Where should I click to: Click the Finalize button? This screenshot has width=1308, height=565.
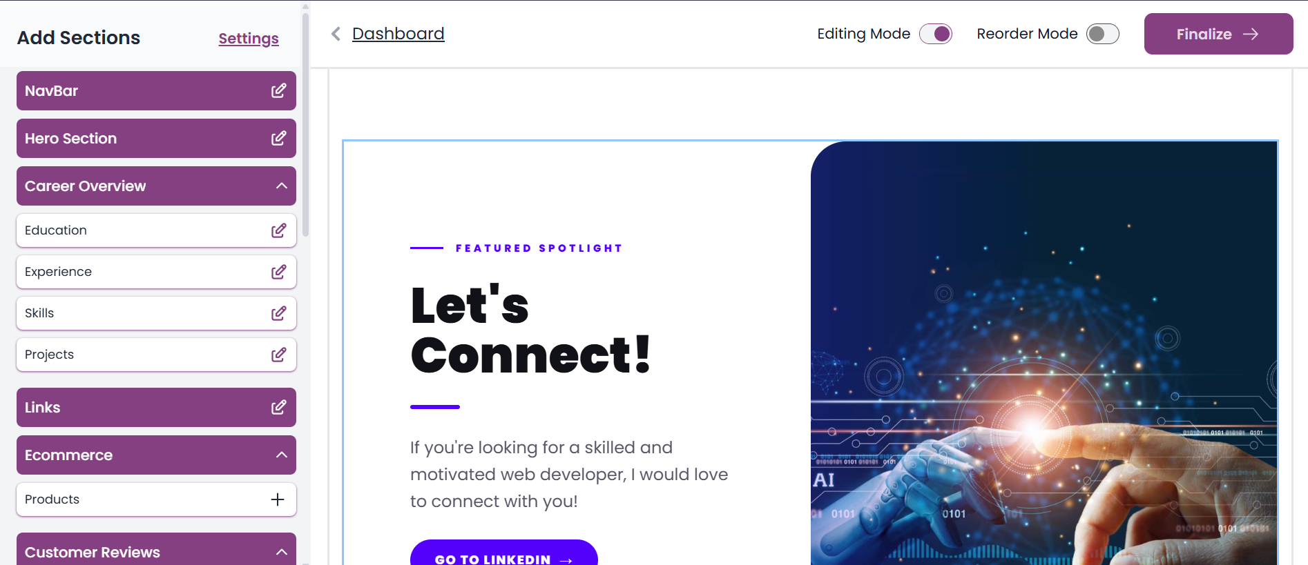point(1218,33)
